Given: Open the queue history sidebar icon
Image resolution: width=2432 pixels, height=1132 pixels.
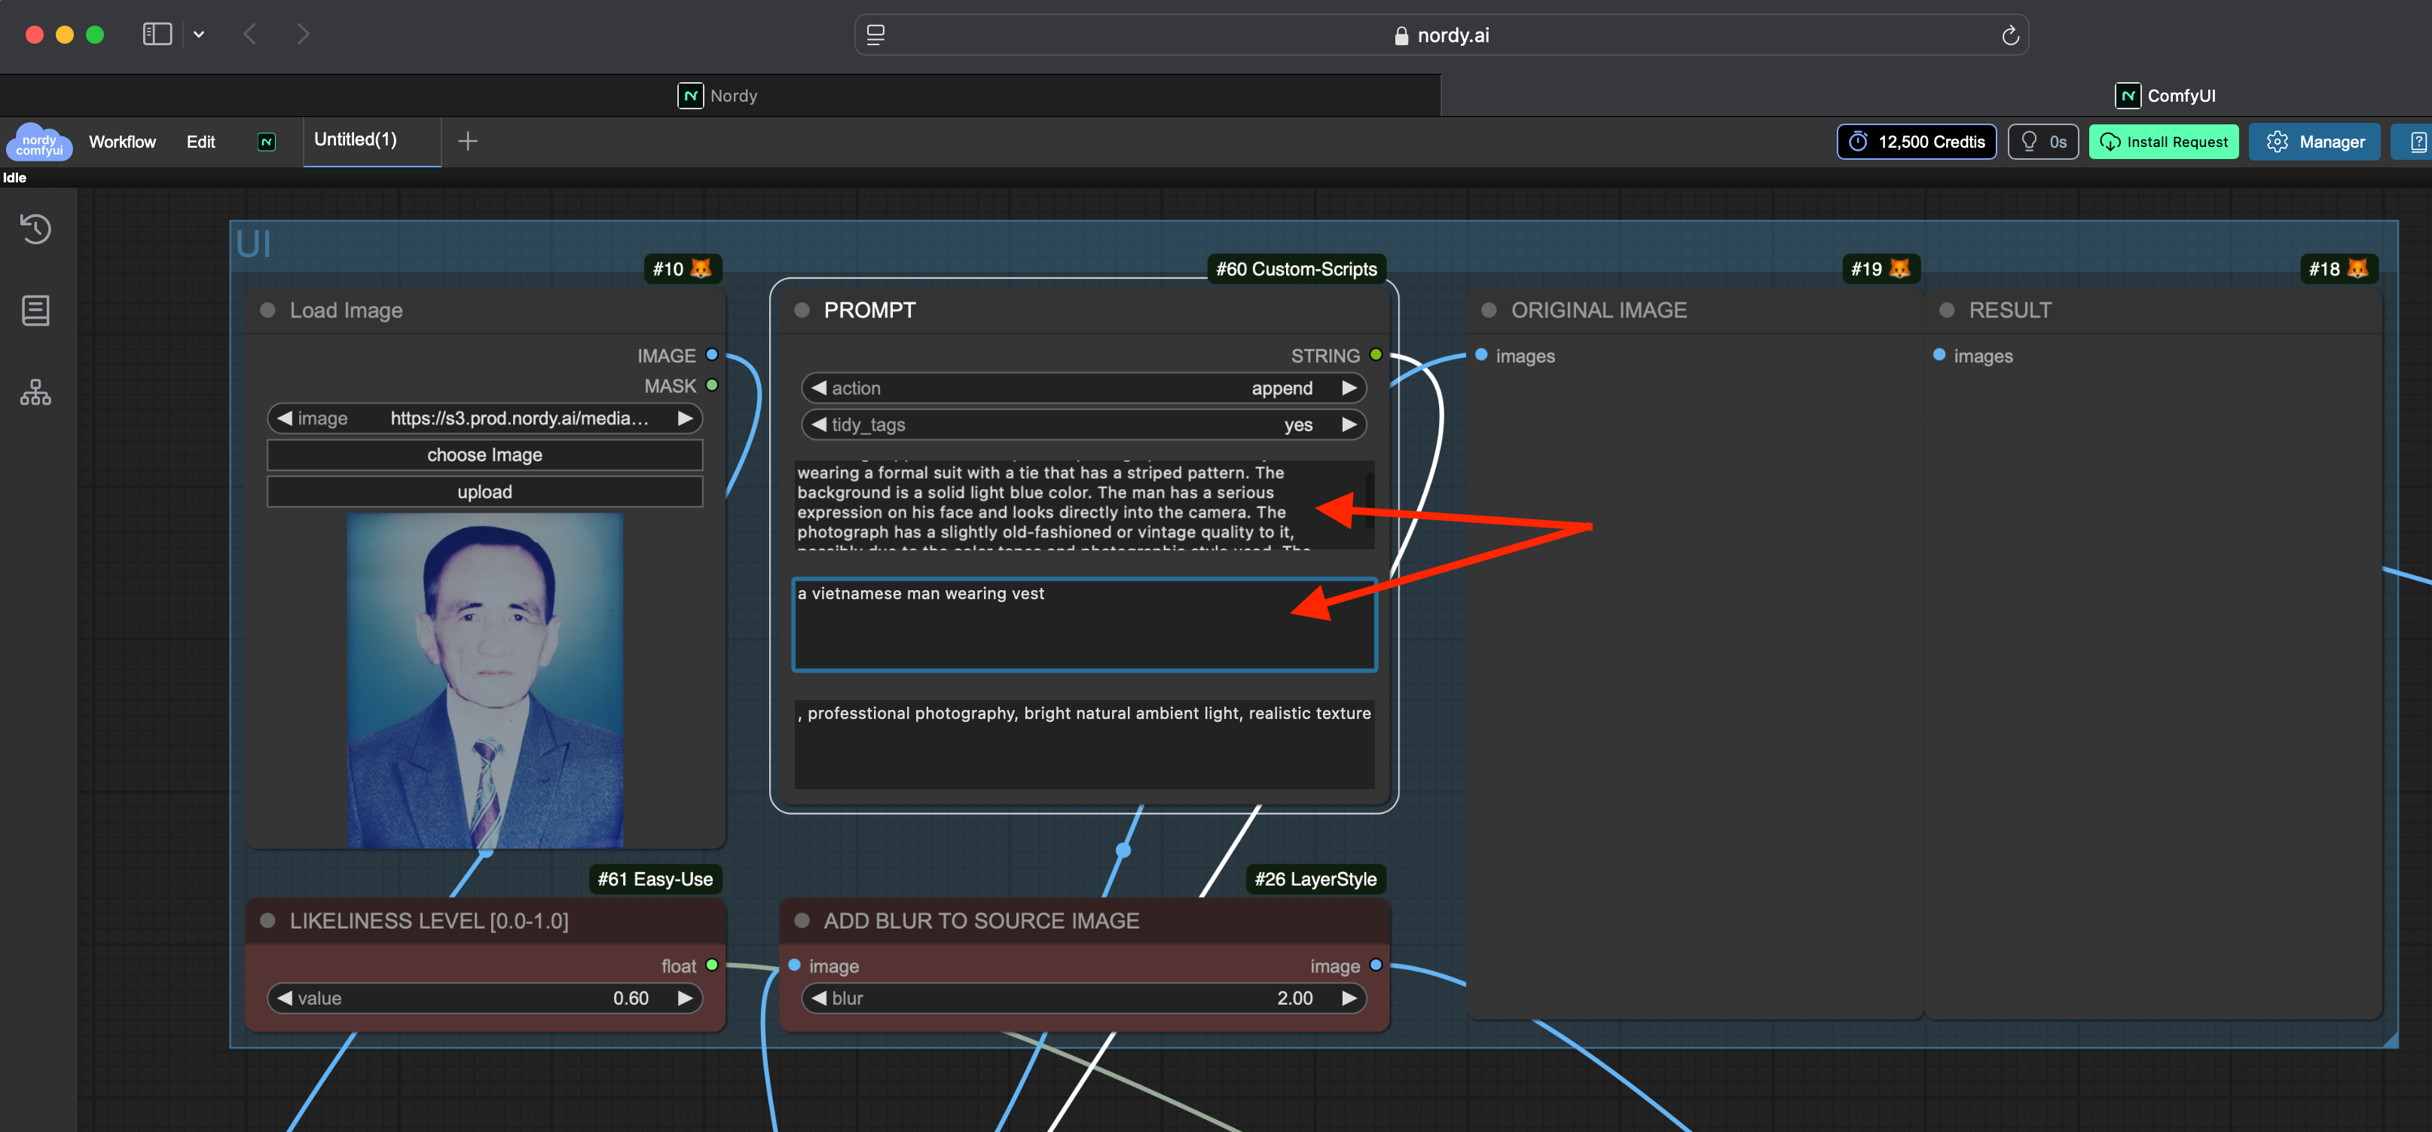Looking at the screenshot, I should (x=36, y=228).
